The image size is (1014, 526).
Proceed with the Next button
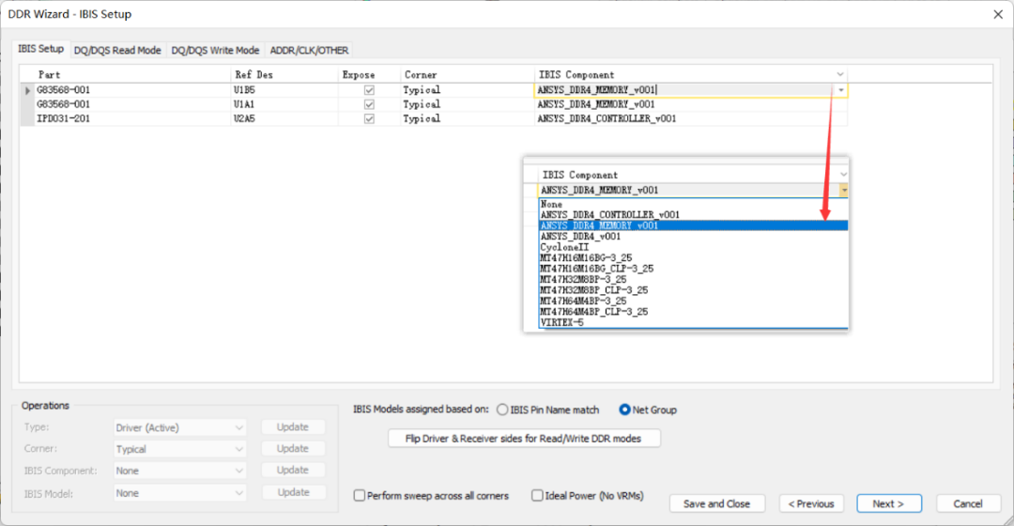point(888,503)
